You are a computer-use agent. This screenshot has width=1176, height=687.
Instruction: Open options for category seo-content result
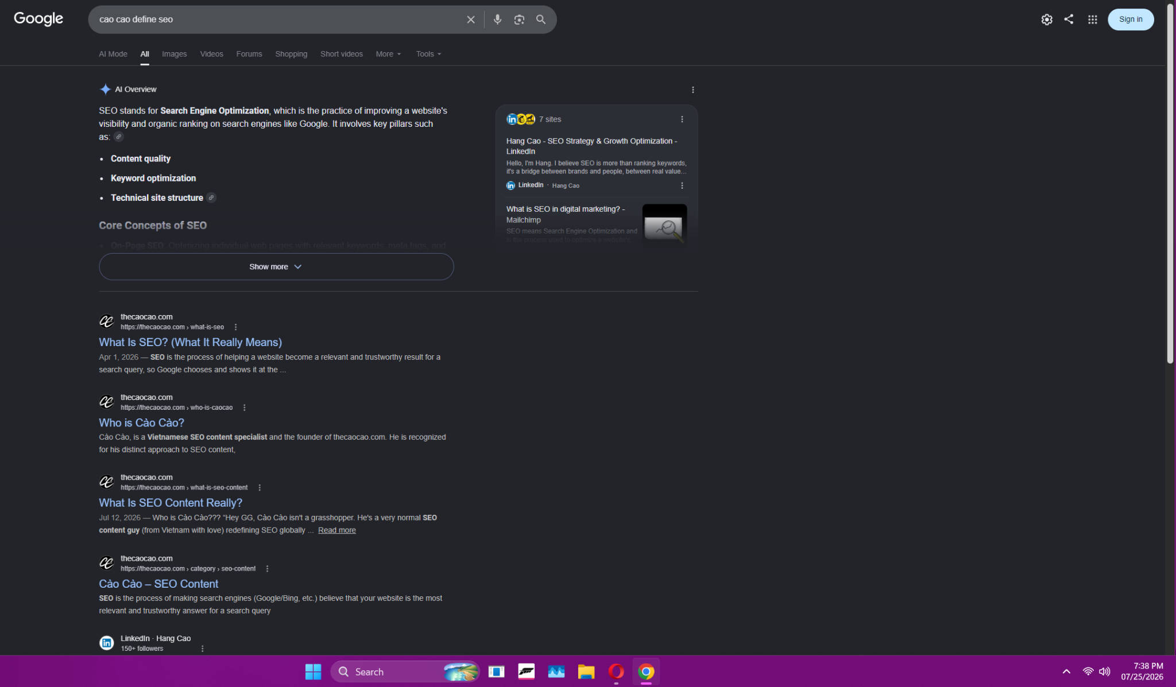tap(267, 569)
